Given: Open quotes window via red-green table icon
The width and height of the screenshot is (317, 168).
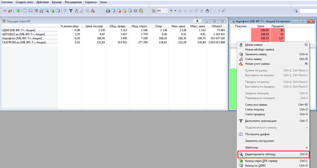Looking at the screenshot, I should pos(36,11).
